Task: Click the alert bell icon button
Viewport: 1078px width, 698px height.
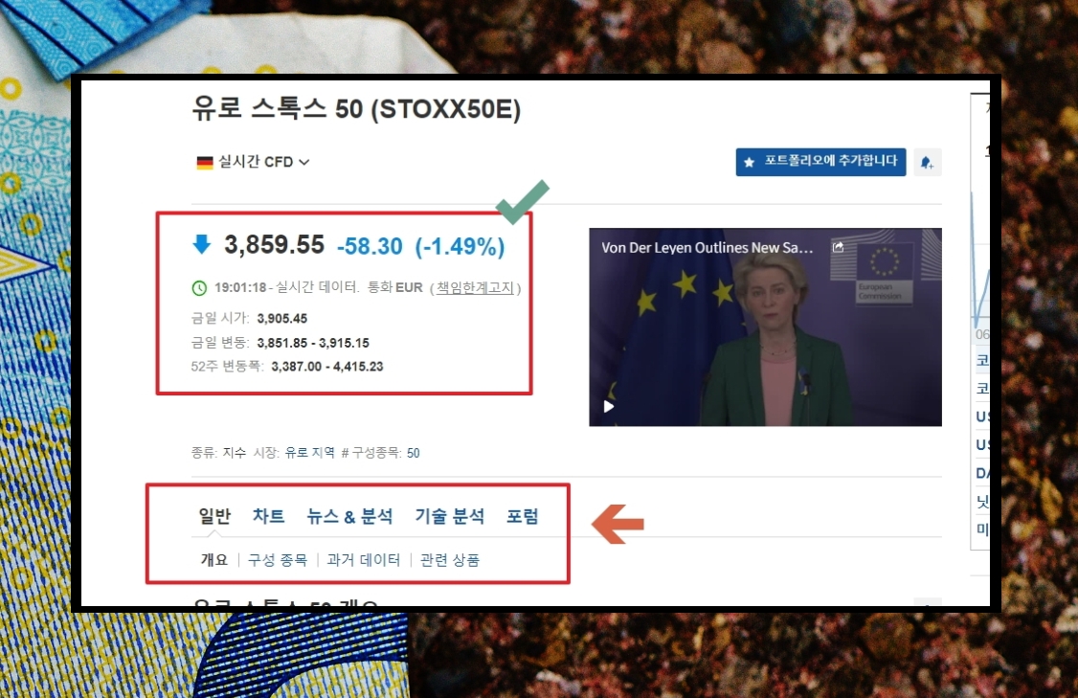Action: click(927, 163)
